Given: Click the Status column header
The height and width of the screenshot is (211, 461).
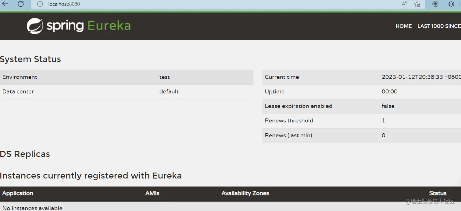Looking at the screenshot, I should (x=438, y=193).
